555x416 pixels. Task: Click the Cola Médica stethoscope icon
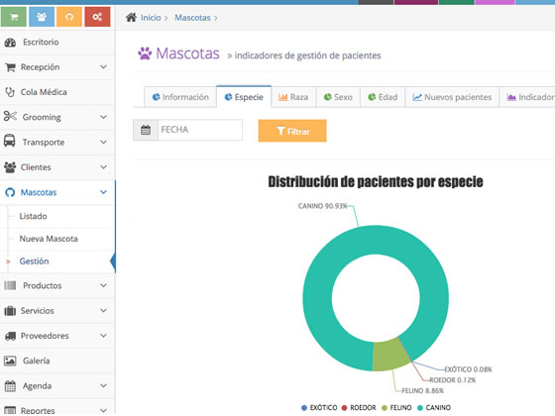pos(10,92)
